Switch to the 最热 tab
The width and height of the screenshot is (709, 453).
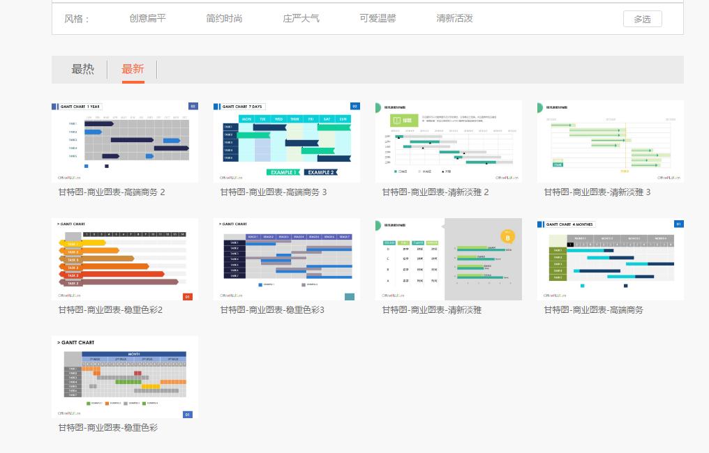pyautogui.click(x=84, y=69)
